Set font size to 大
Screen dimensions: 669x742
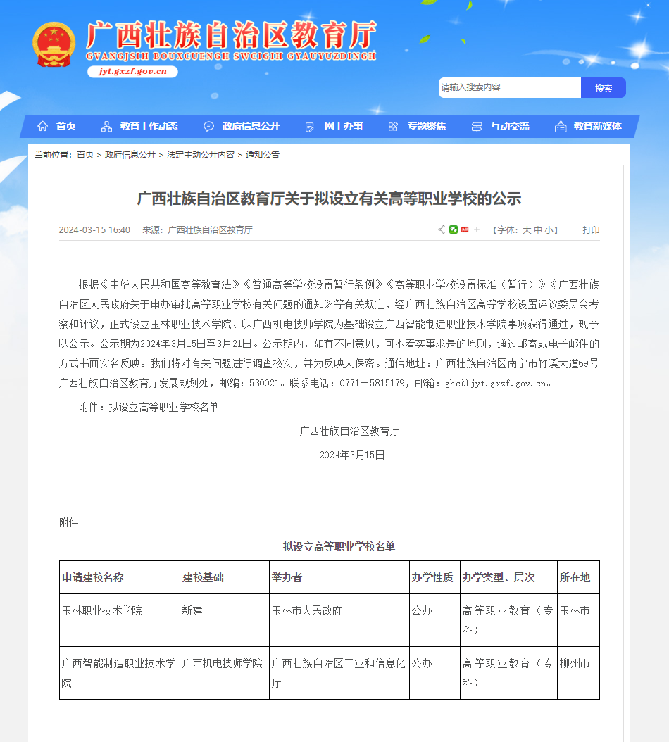(x=527, y=230)
